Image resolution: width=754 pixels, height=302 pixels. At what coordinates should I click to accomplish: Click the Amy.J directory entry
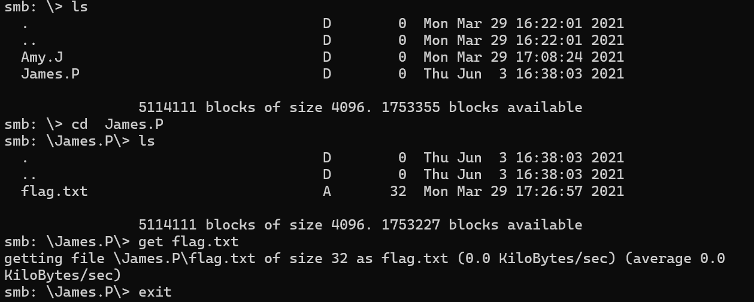pos(41,58)
